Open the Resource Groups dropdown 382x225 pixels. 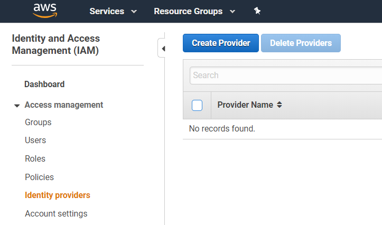tap(194, 11)
